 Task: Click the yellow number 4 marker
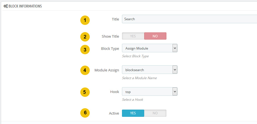pos(85,70)
